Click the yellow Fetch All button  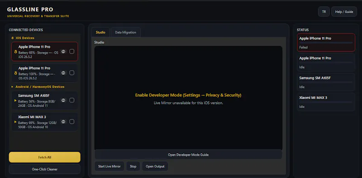pyautogui.click(x=44, y=157)
